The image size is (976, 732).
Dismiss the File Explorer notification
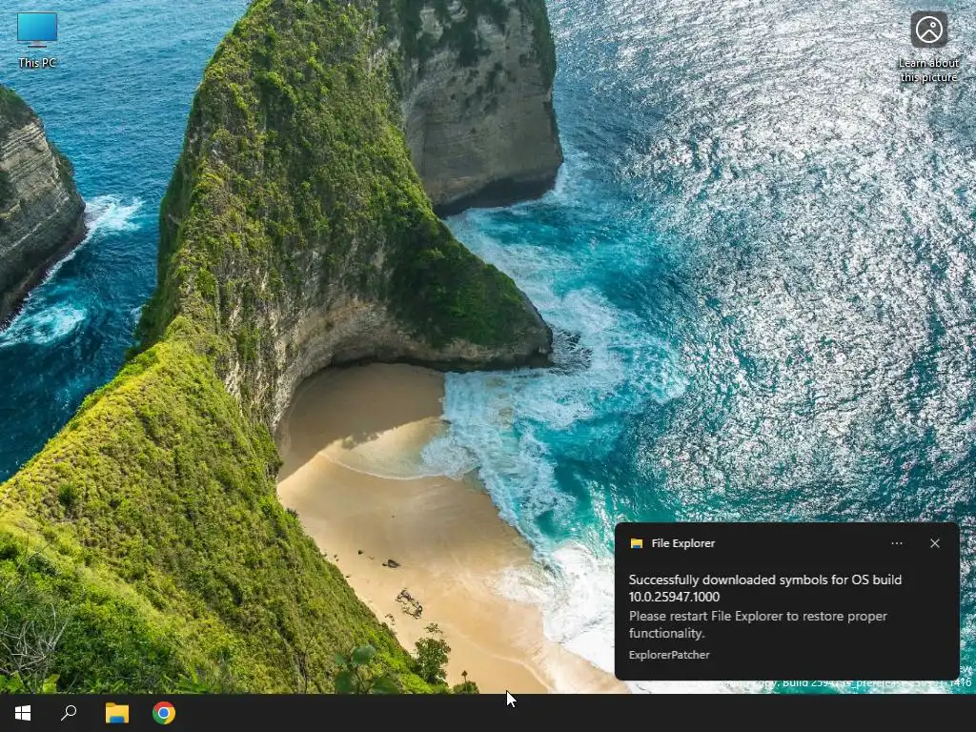(935, 543)
